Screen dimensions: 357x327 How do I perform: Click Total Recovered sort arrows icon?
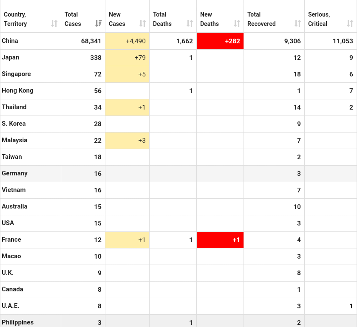[297, 23]
